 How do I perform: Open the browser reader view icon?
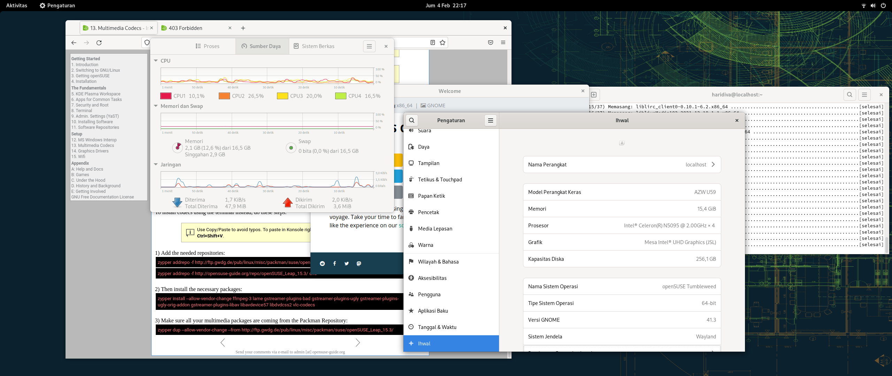[x=433, y=42]
